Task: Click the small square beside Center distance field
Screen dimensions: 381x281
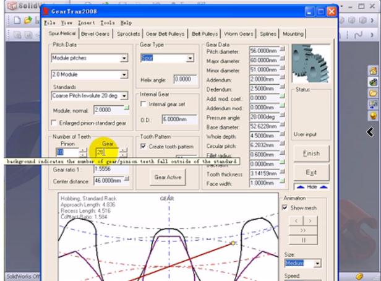Action: click(127, 179)
